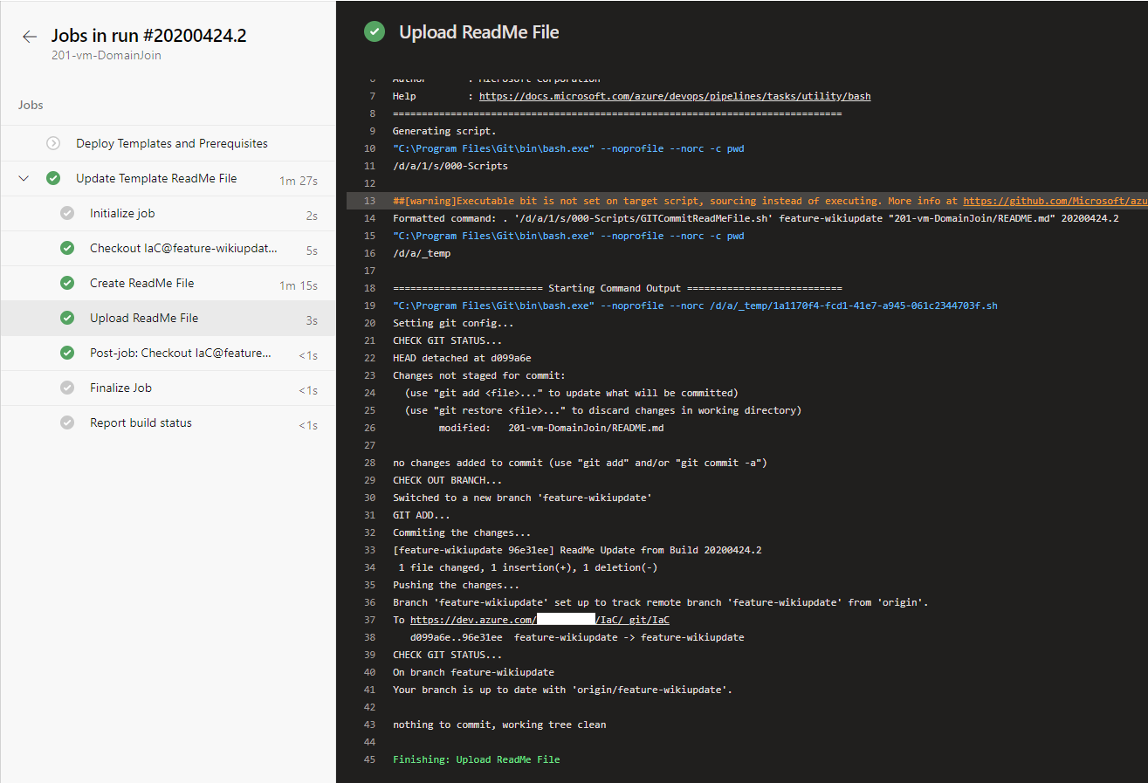Click gray status icon beside Finalize Job
1148x783 pixels.
(x=67, y=388)
